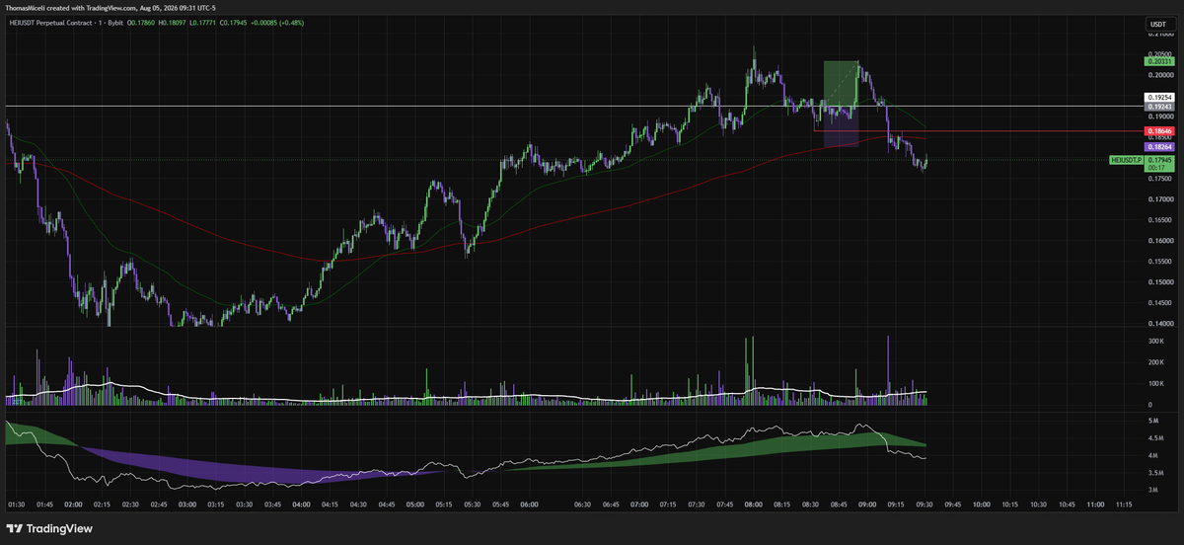Click the 03:00 time axis label

187,504
